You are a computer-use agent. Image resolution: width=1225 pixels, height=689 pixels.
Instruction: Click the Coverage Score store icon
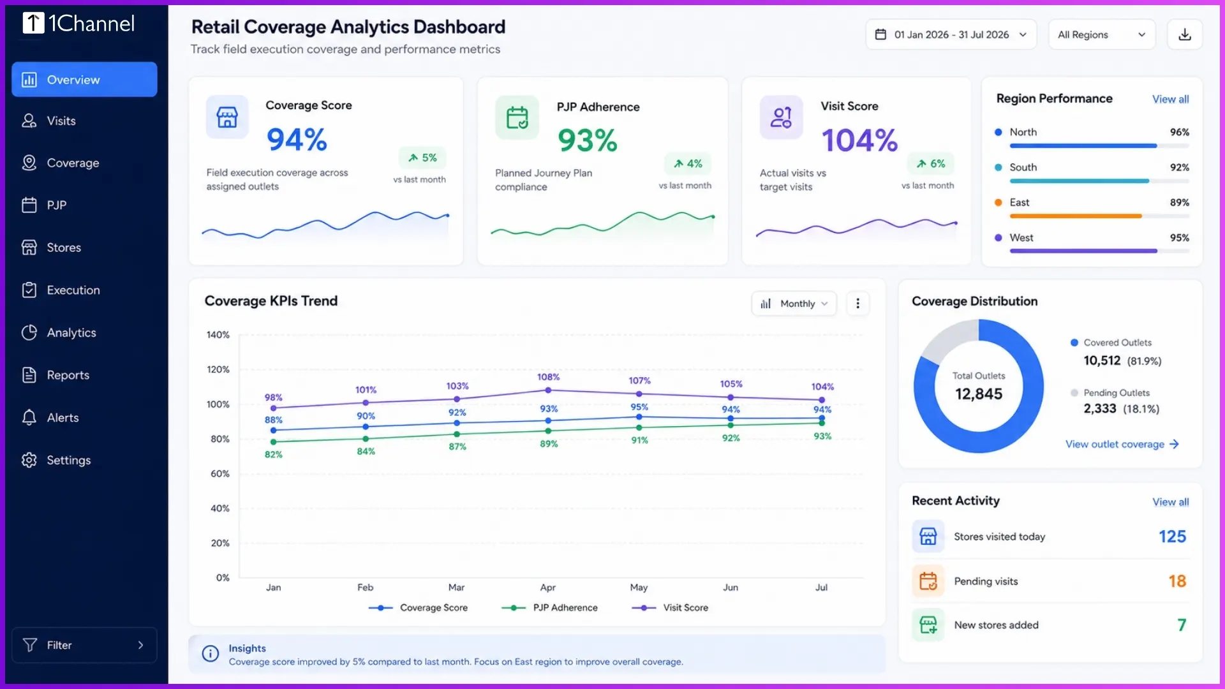227,117
